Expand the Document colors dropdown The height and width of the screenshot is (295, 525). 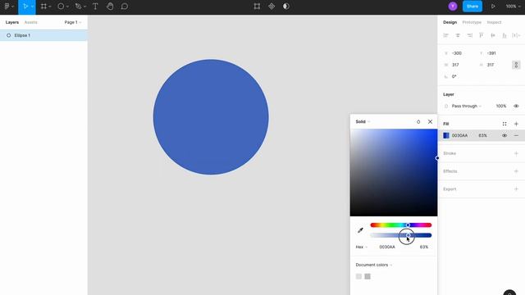point(374,265)
